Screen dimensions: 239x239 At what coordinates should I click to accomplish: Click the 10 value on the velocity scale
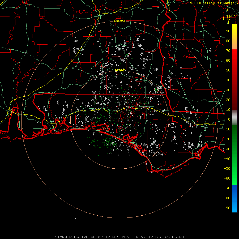[x=228, y=110]
